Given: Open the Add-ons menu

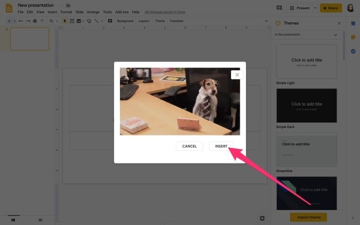Looking at the screenshot, I should point(122,12).
